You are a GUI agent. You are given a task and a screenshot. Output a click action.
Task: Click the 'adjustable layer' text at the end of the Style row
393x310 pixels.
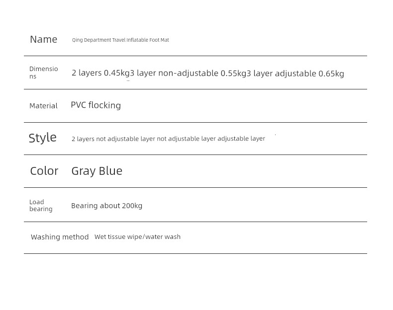pyautogui.click(x=241, y=139)
